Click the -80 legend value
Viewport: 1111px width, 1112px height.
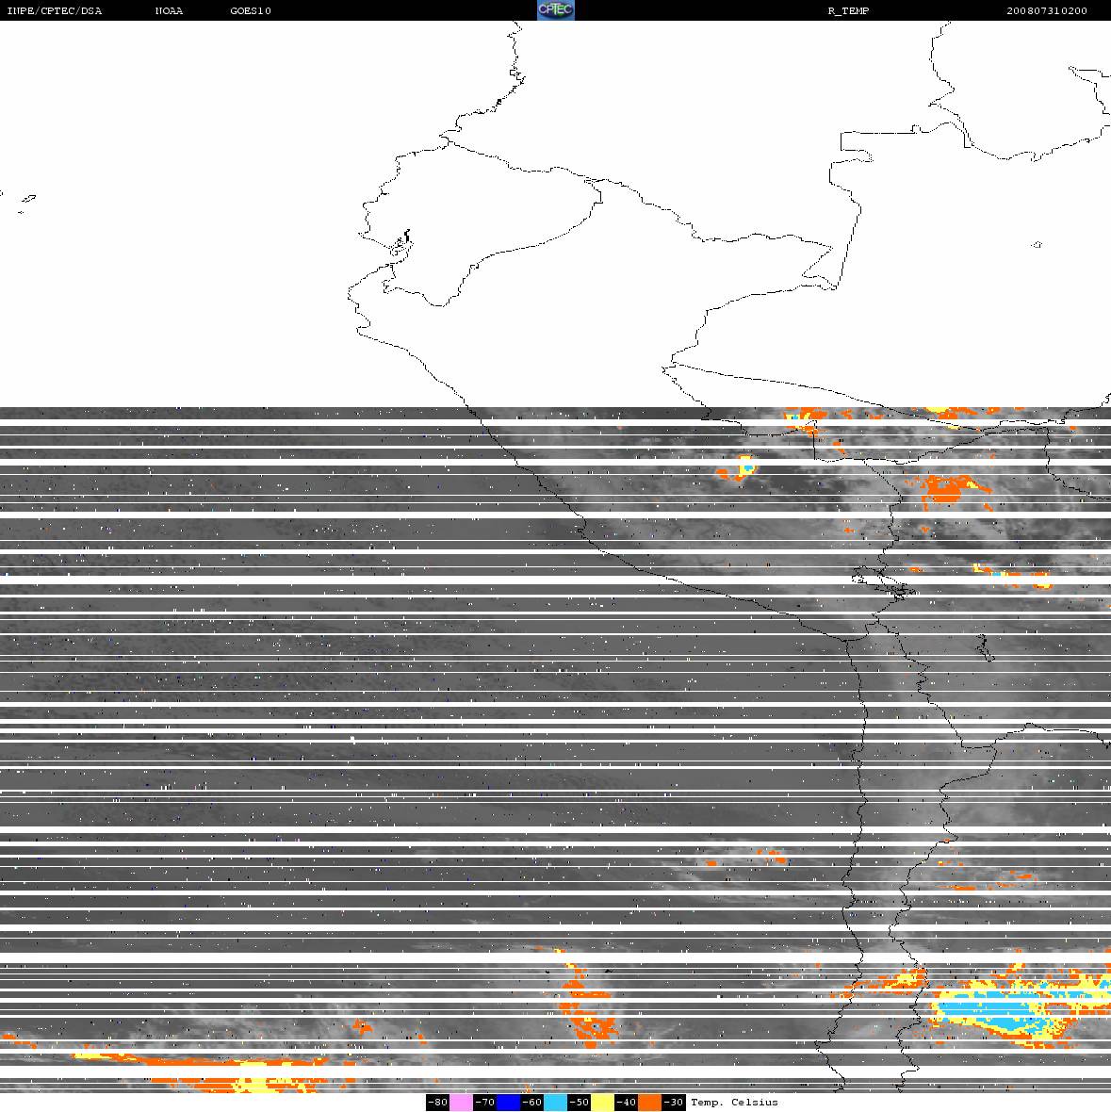point(437,1102)
